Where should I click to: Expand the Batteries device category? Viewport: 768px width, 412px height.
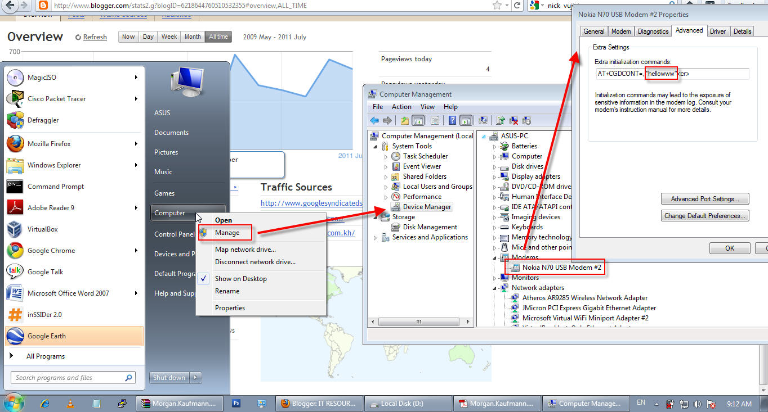pyautogui.click(x=495, y=146)
